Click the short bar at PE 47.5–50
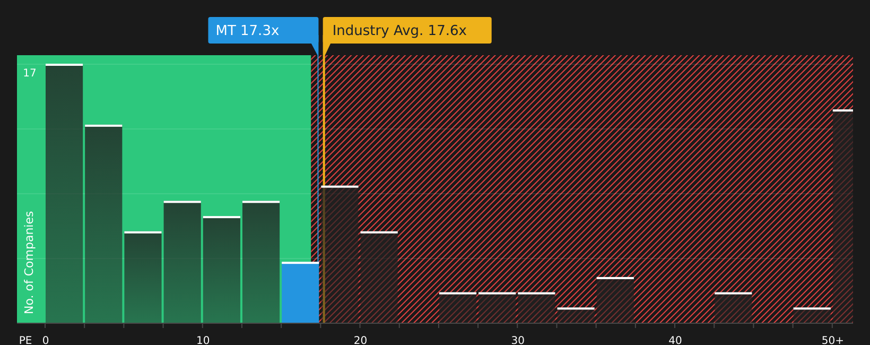This screenshot has width=870, height=345. 812,315
